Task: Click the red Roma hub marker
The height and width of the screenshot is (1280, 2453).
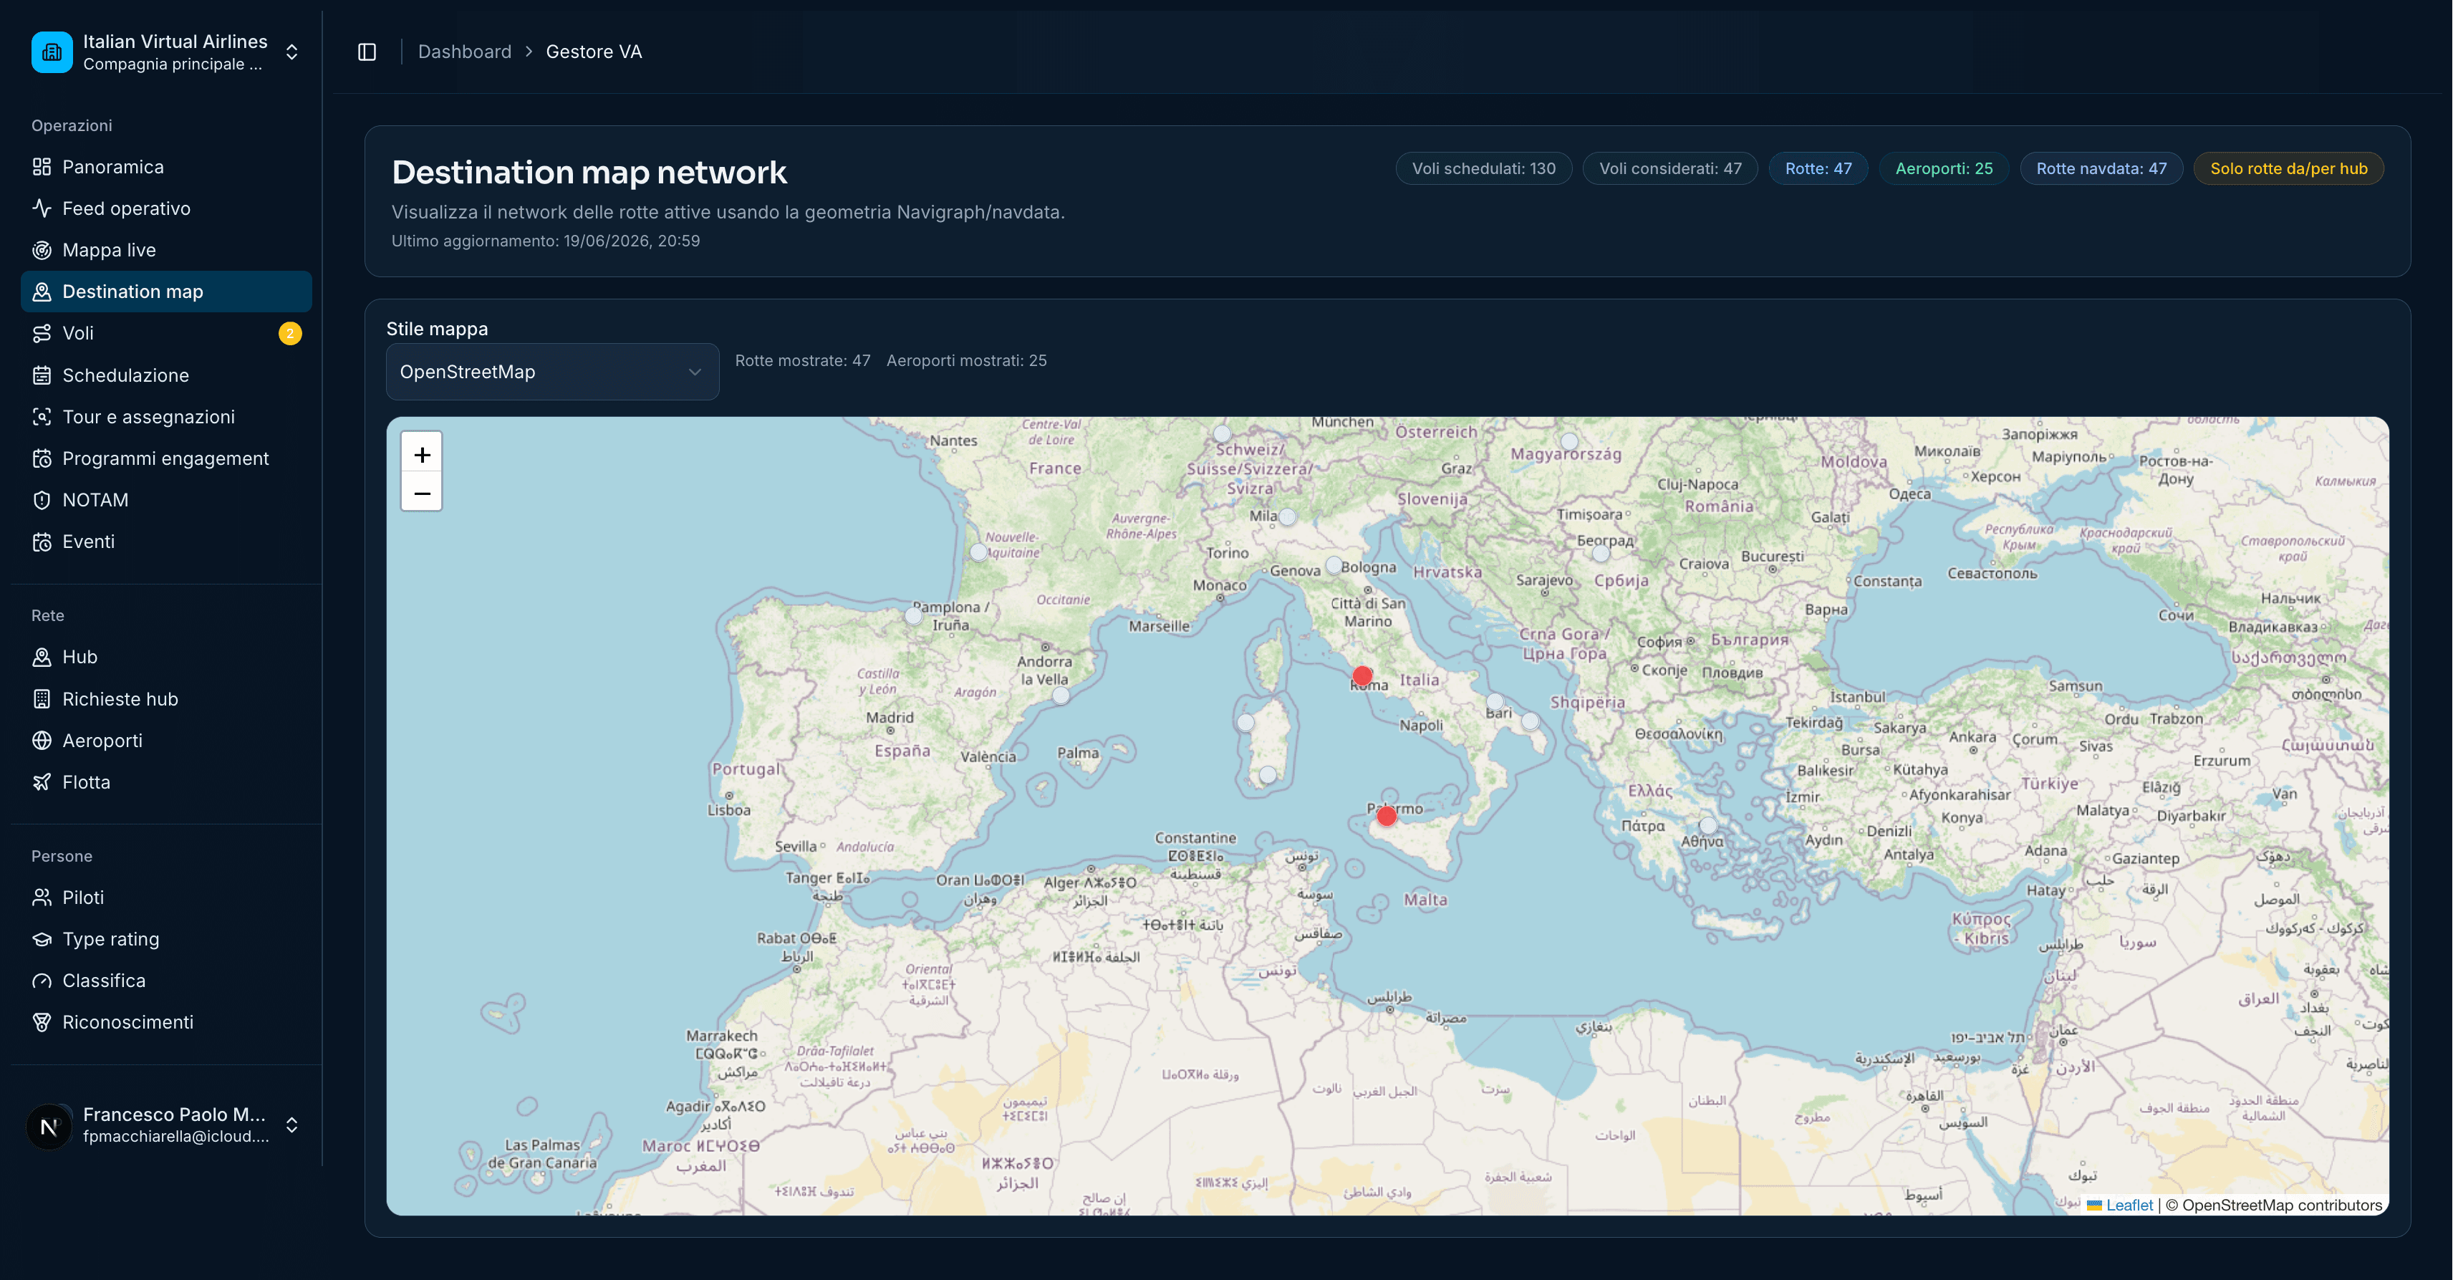Action: (x=1363, y=675)
